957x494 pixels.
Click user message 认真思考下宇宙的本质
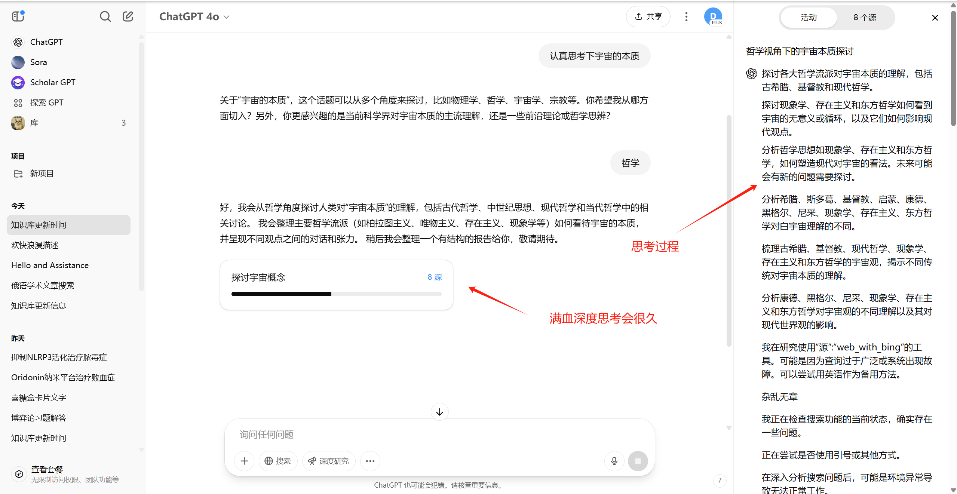(x=594, y=56)
